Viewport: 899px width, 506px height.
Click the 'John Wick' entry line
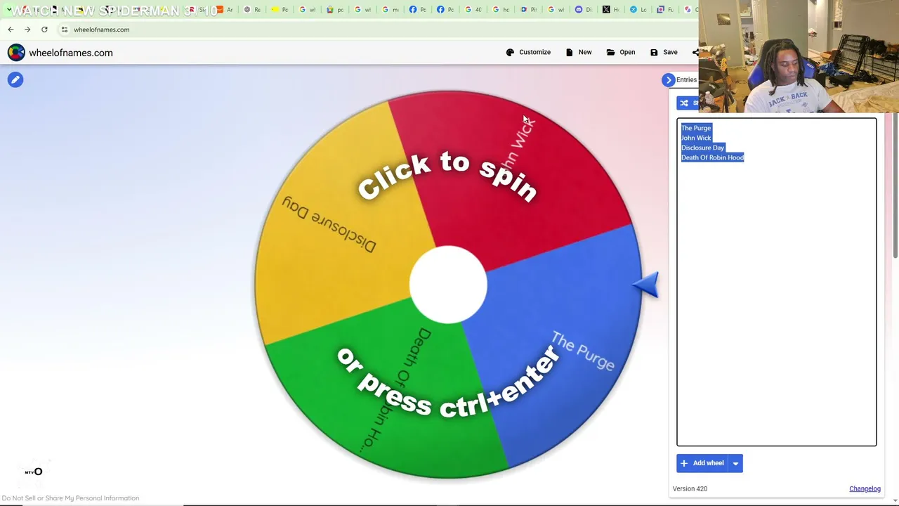tap(696, 138)
